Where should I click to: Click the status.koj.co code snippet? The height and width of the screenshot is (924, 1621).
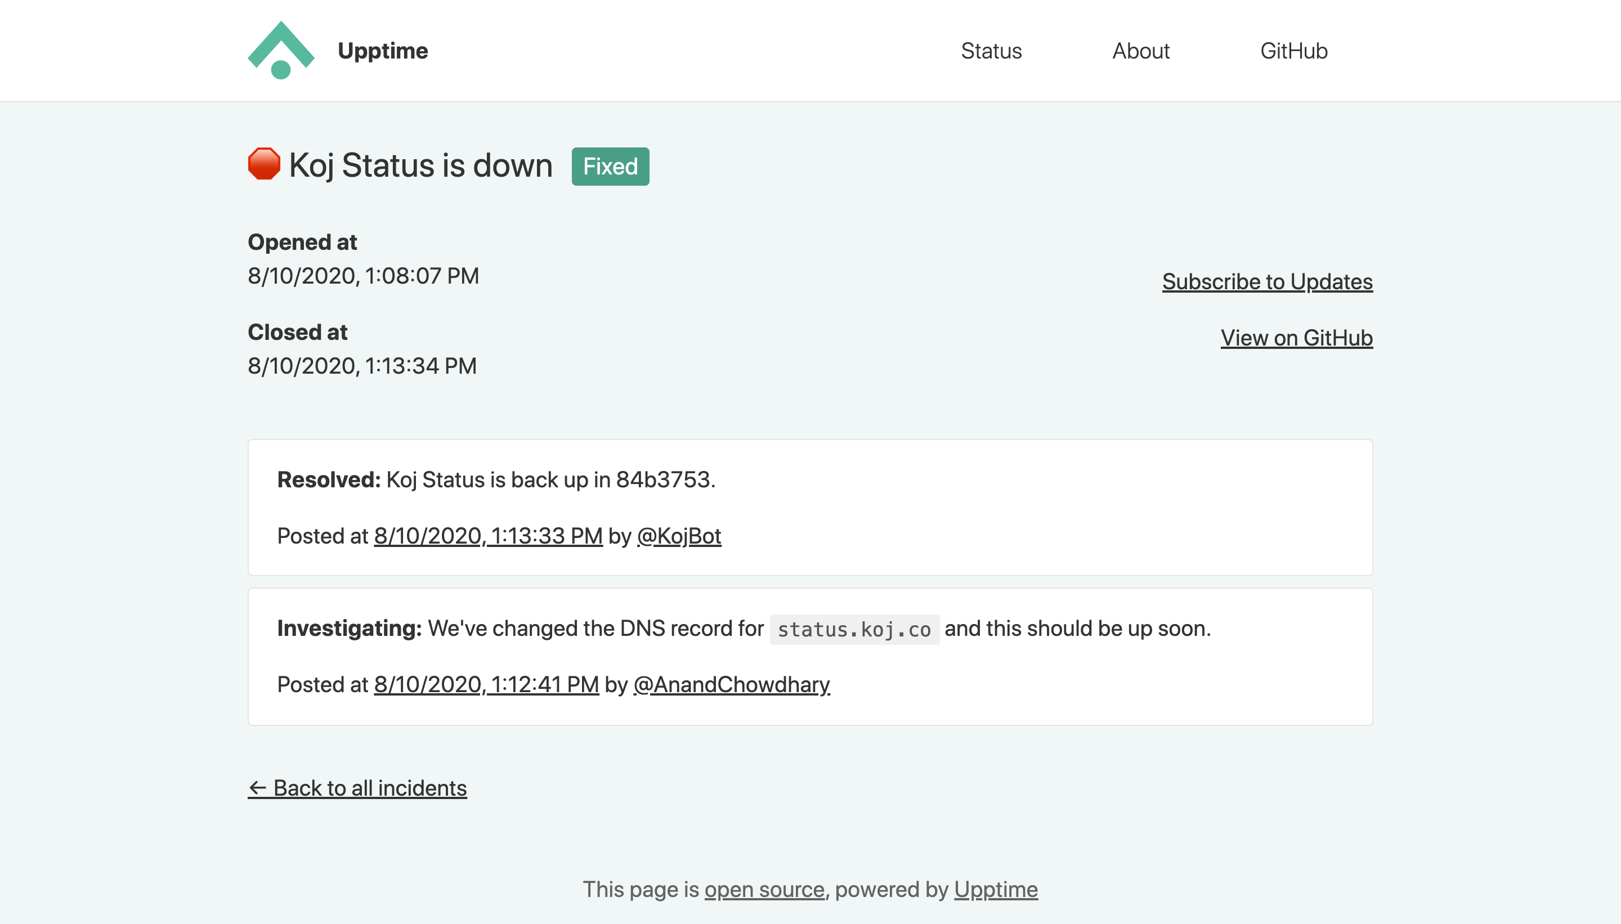[x=854, y=629]
